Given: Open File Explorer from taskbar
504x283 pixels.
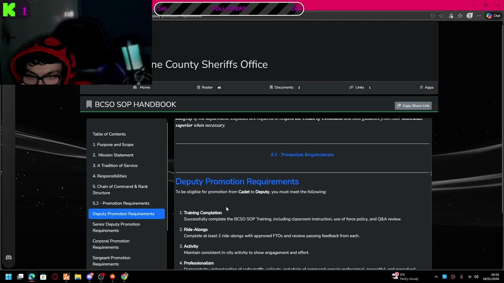Looking at the screenshot, I should coord(78,277).
